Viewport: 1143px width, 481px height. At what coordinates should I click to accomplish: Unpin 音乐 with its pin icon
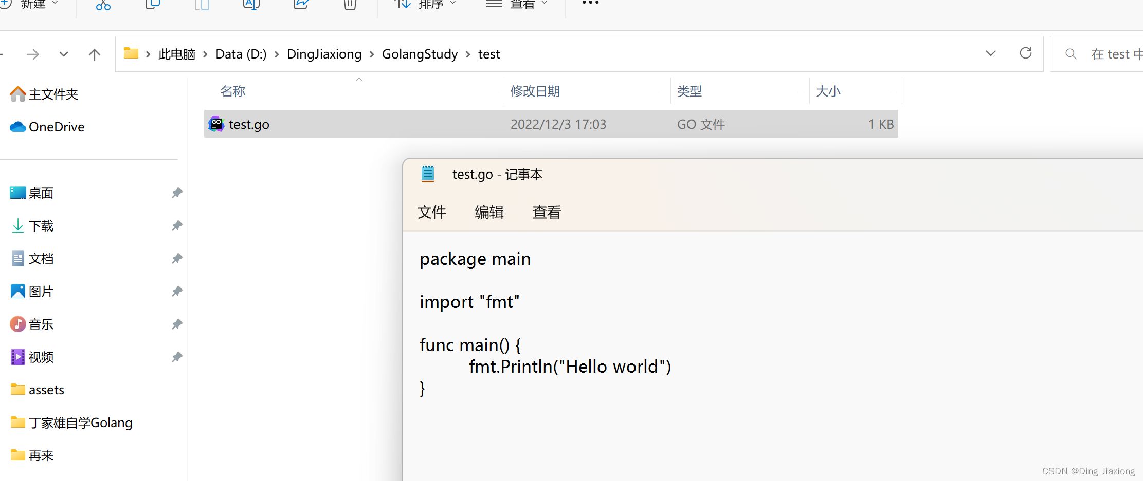tap(177, 324)
